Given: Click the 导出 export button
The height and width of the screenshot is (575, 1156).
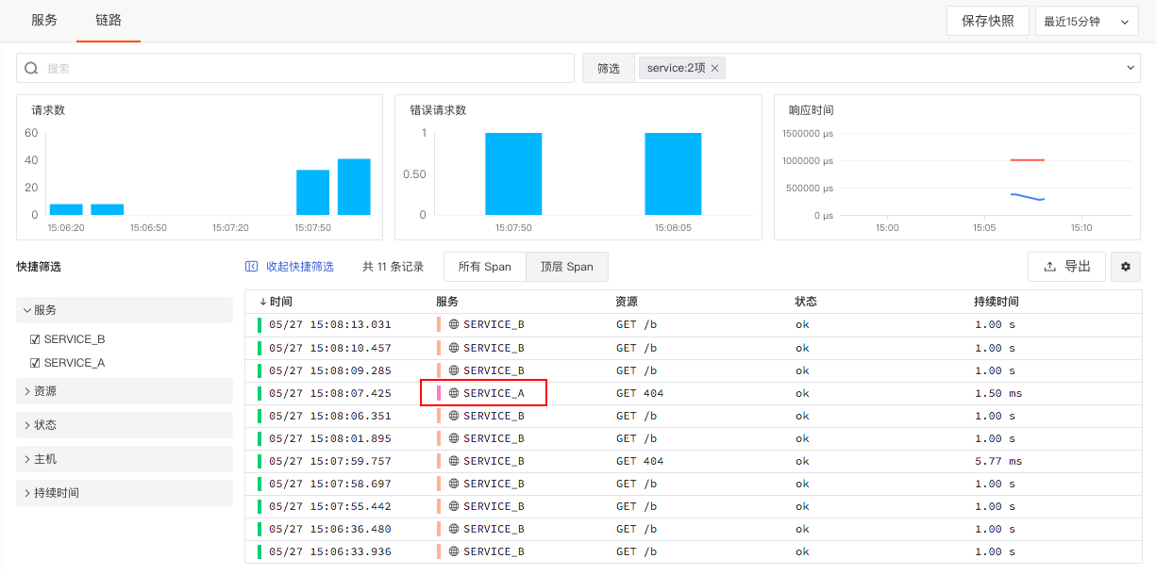Looking at the screenshot, I should coord(1067,267).
